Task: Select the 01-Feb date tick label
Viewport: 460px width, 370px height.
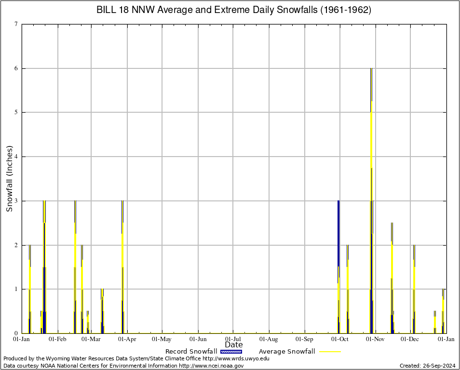Action: click(x=57, y=340)
